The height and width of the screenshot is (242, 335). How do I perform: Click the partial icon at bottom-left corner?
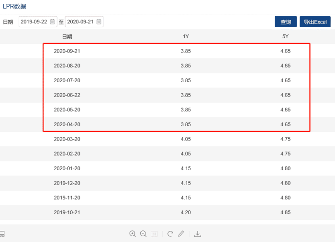(2, 234)
